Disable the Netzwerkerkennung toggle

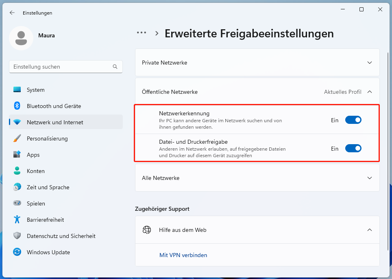click(353, 120)
